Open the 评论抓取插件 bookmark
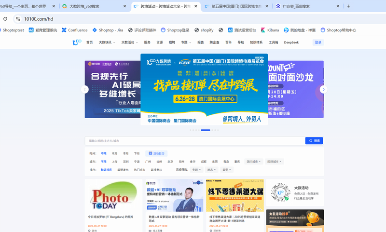This screenshot has height=232, width=386. (142, 30)
